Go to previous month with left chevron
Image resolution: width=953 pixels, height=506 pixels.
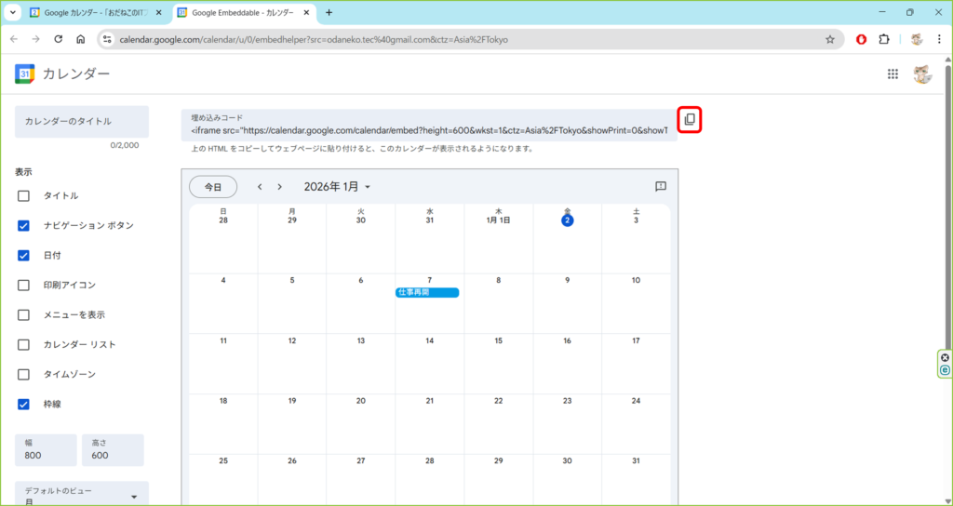pos(261,187)
